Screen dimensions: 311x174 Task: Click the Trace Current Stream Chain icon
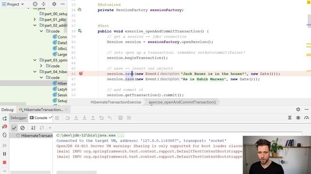[x=129, y=118]
